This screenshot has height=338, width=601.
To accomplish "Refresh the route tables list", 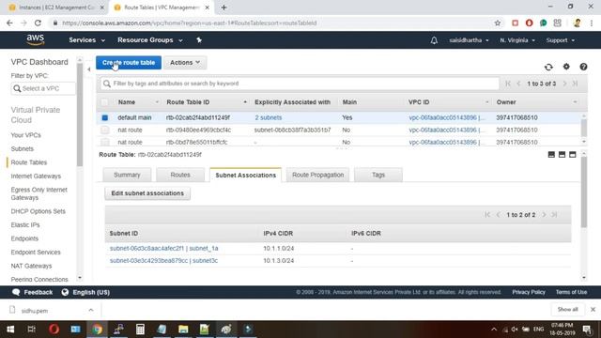I will coord(548,67).
